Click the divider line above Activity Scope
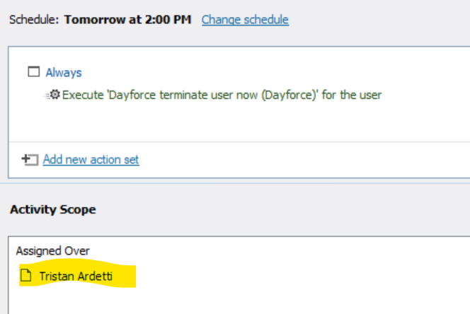Viewport: 470px width, 314px height. click(235, 183)
